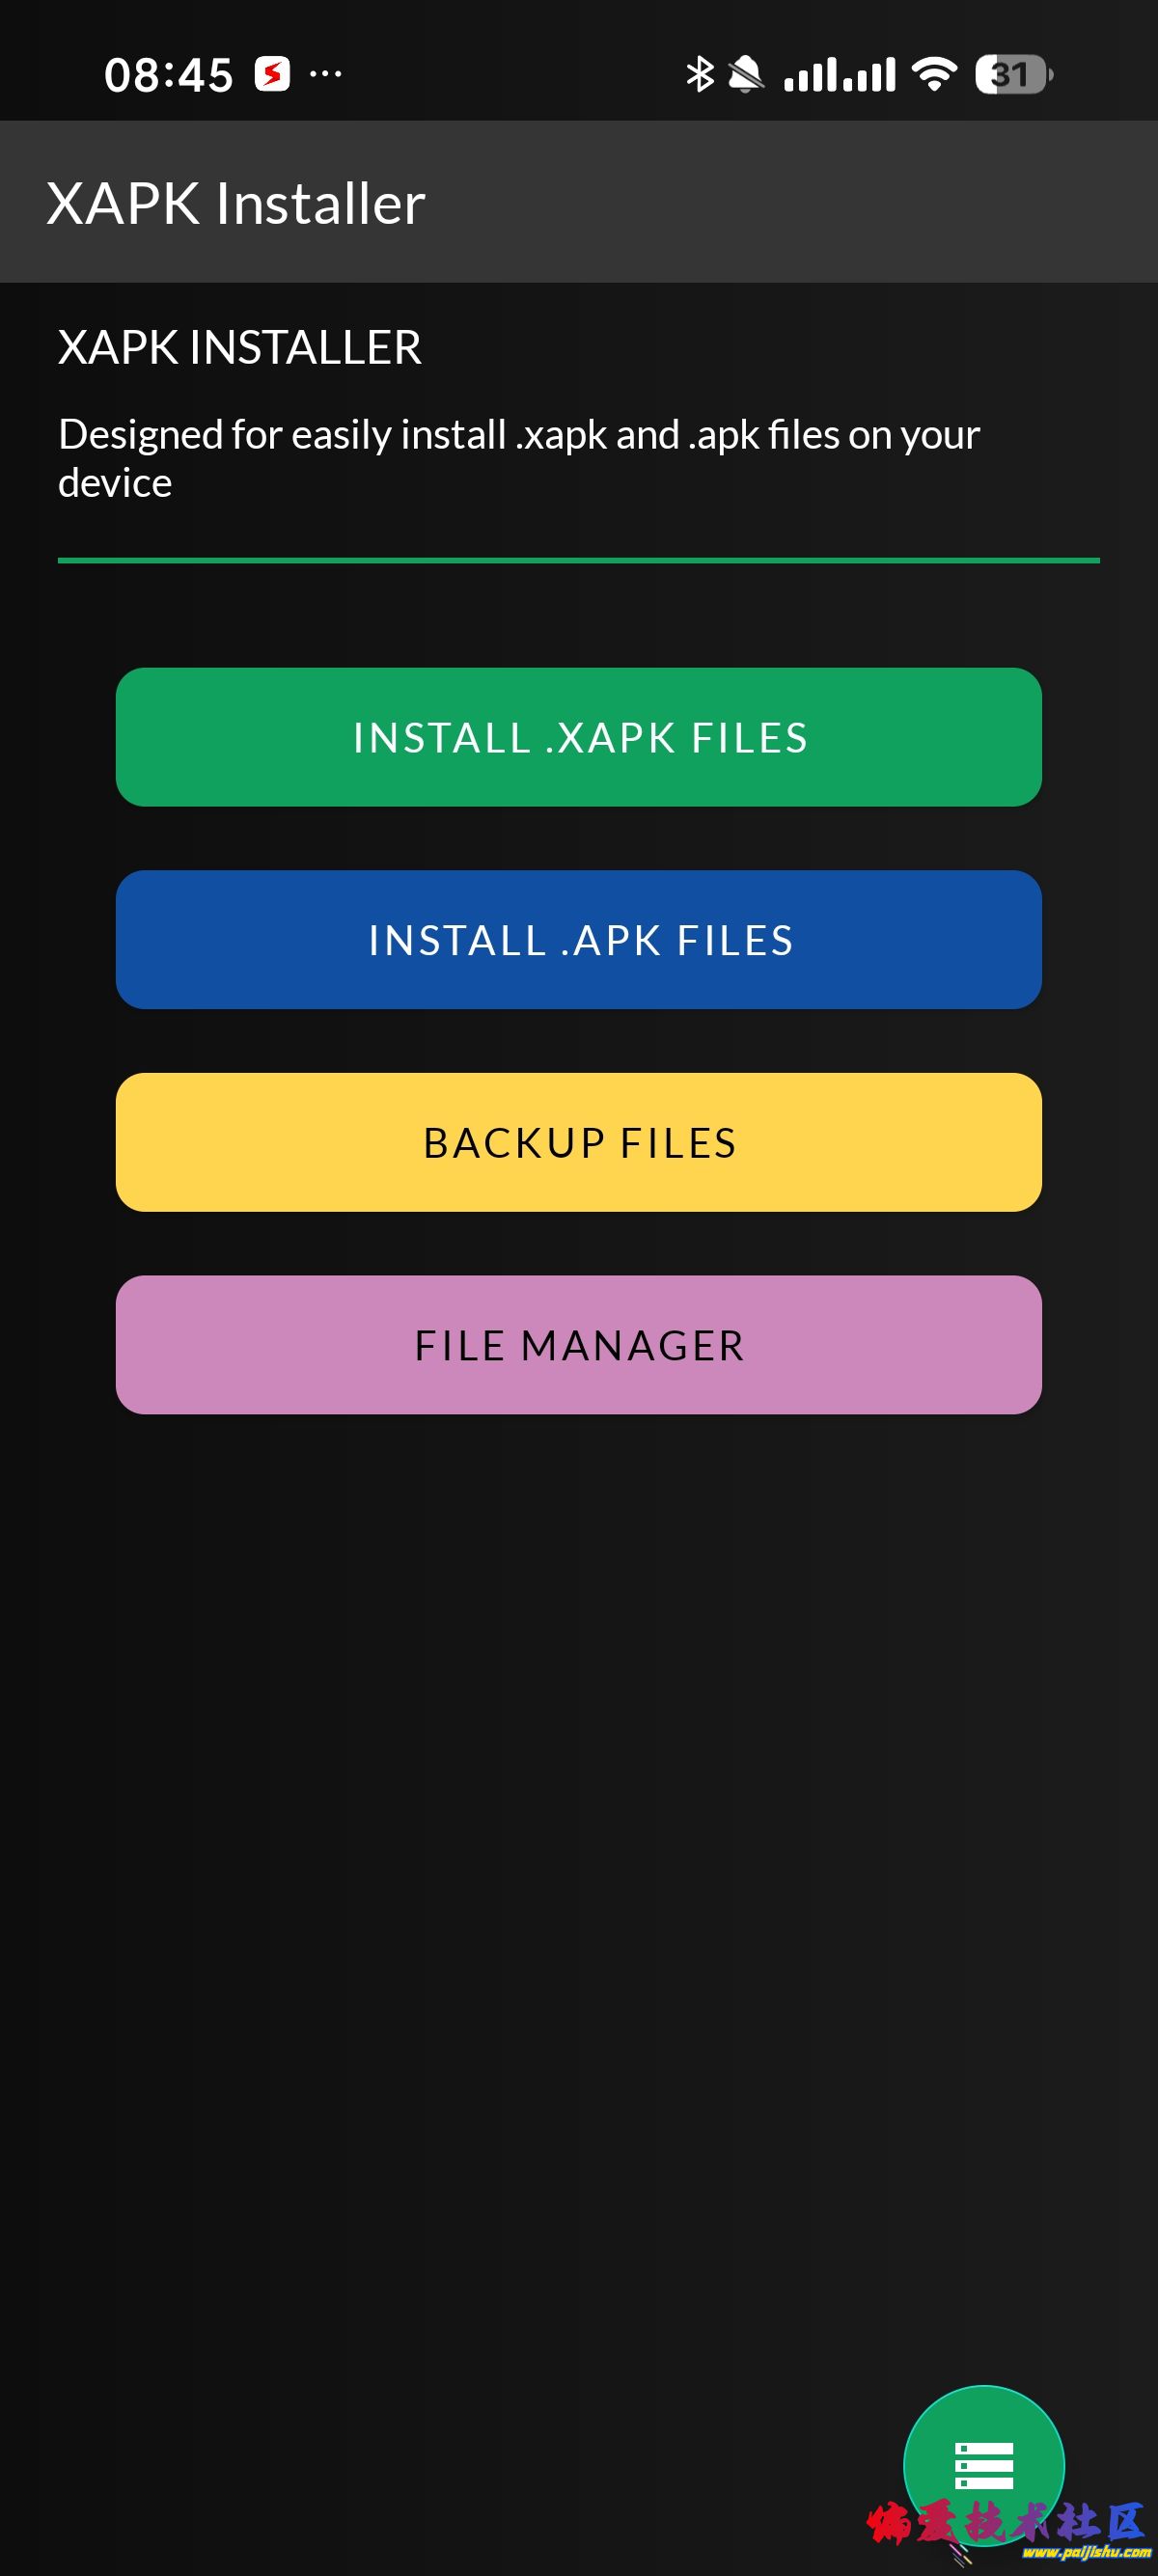Tap the red S app notification icon
Viewport: 1158px width, 2576px height.
[272, 74]
